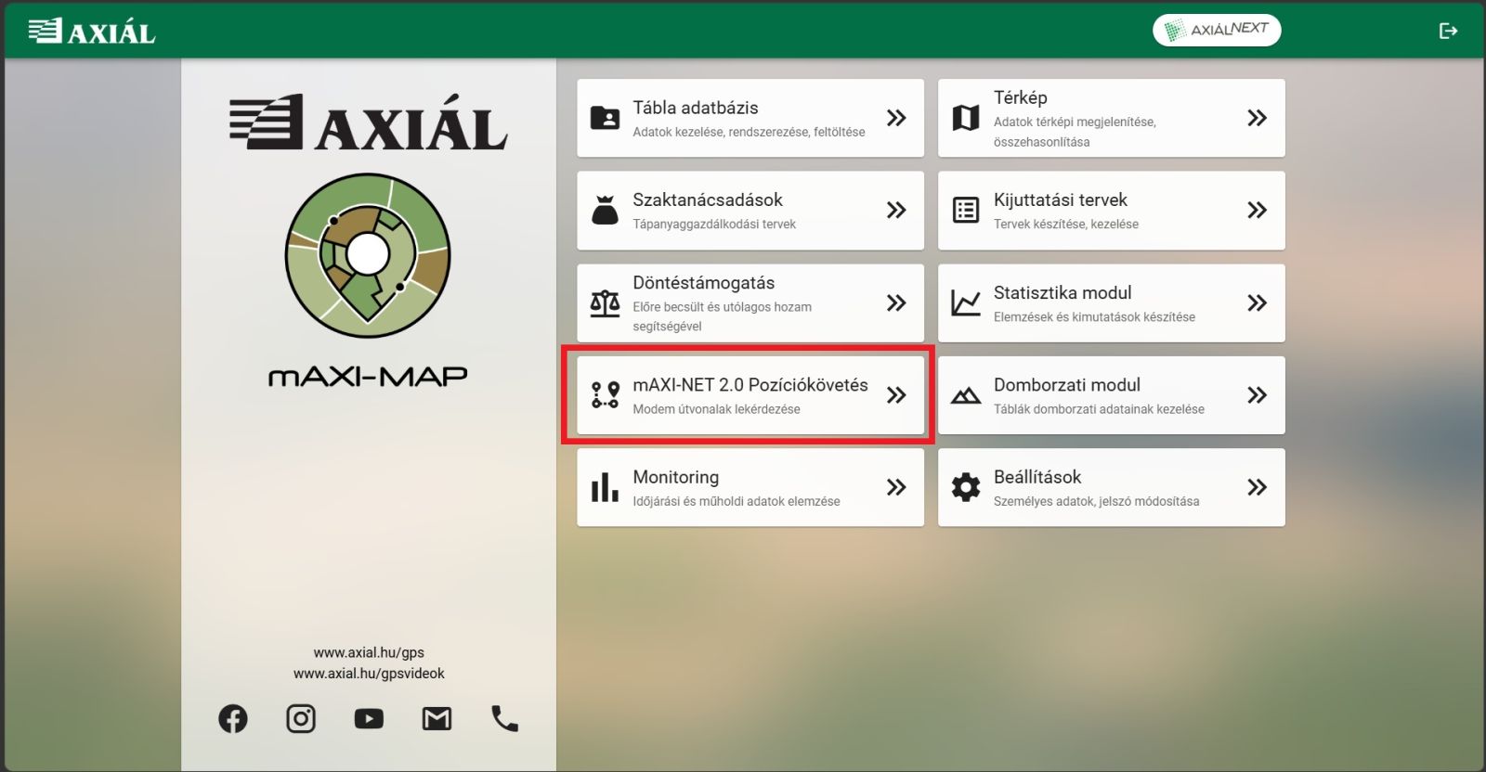Click the Monitoring bar chart icon

(x=605, y=487)
